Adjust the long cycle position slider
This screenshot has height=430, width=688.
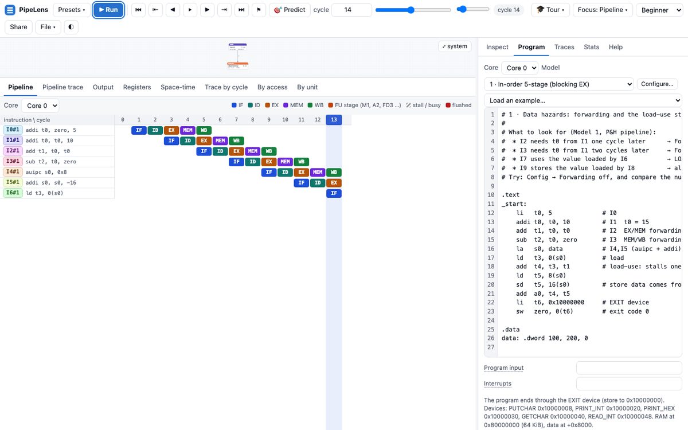point(413,10)
